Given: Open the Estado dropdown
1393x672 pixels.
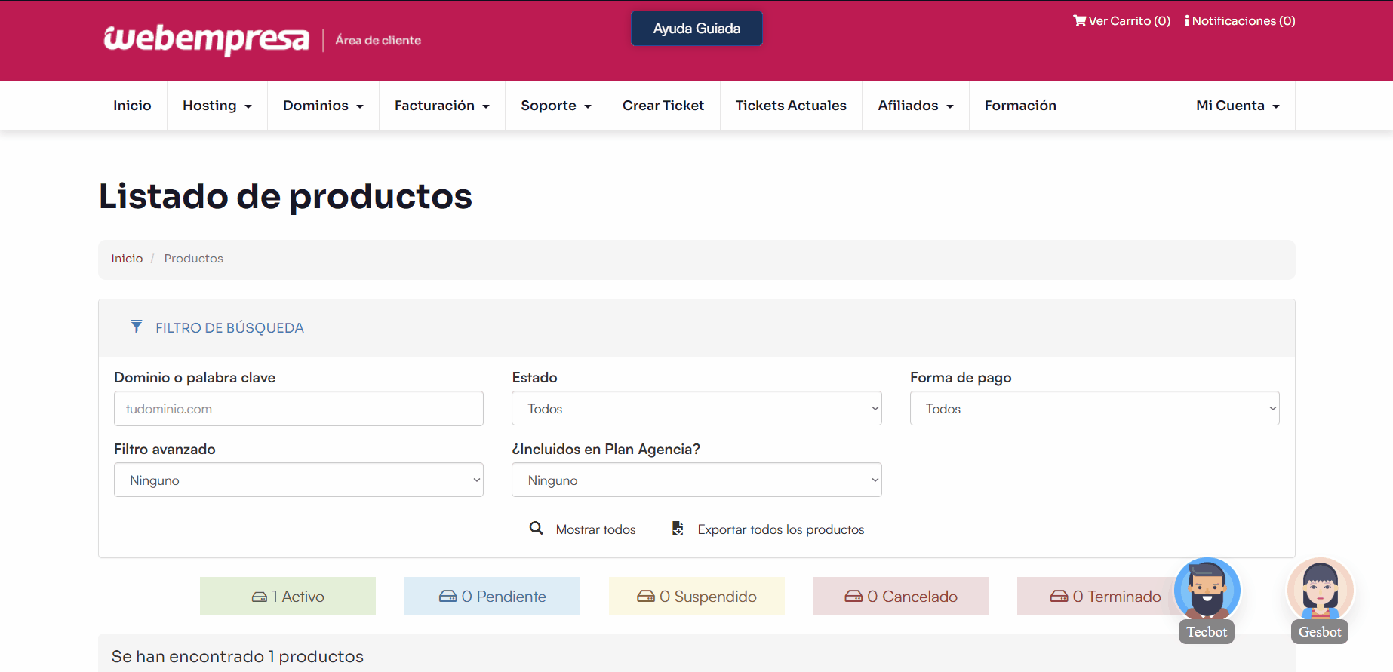Looking at the screenshot, I should tap(696, 409).
